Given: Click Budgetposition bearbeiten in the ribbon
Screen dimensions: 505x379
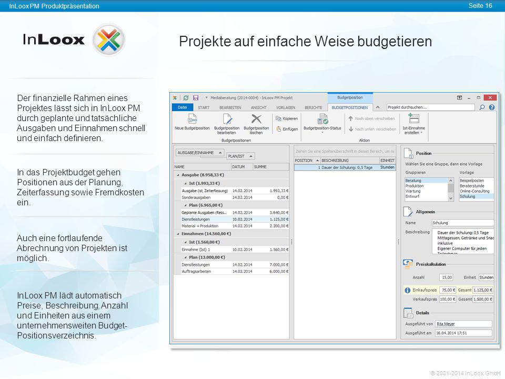Looking at the screenshot, I should tap(227, 124).
